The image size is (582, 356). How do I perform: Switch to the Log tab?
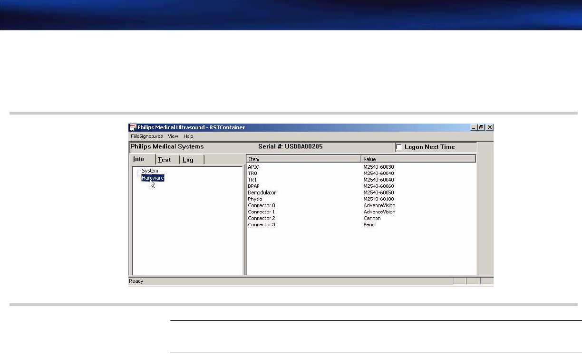(192, 160)
